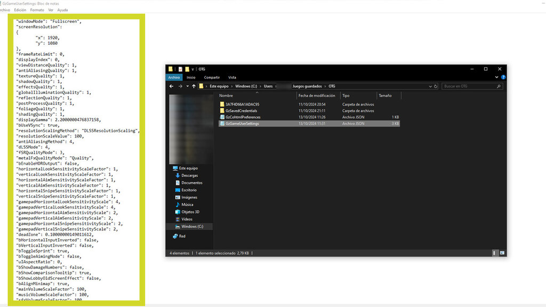The image size is (546, 307).
Task: Open the Edición menu in Notepad
Action: point(20,10)
